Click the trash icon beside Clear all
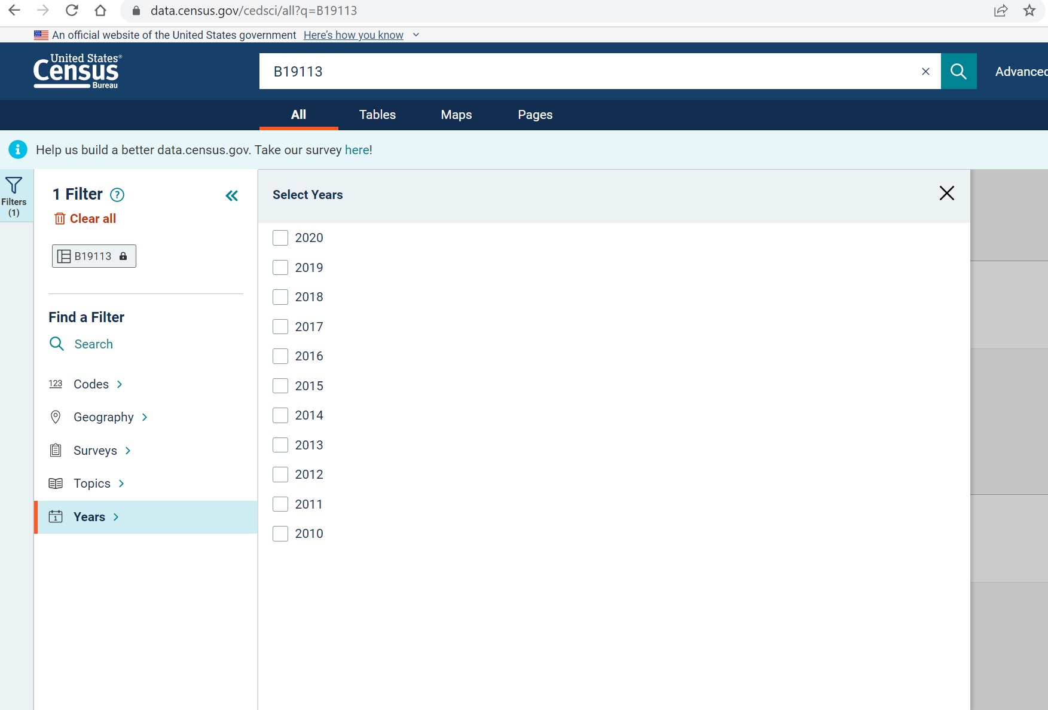 (x=60, y=219)
